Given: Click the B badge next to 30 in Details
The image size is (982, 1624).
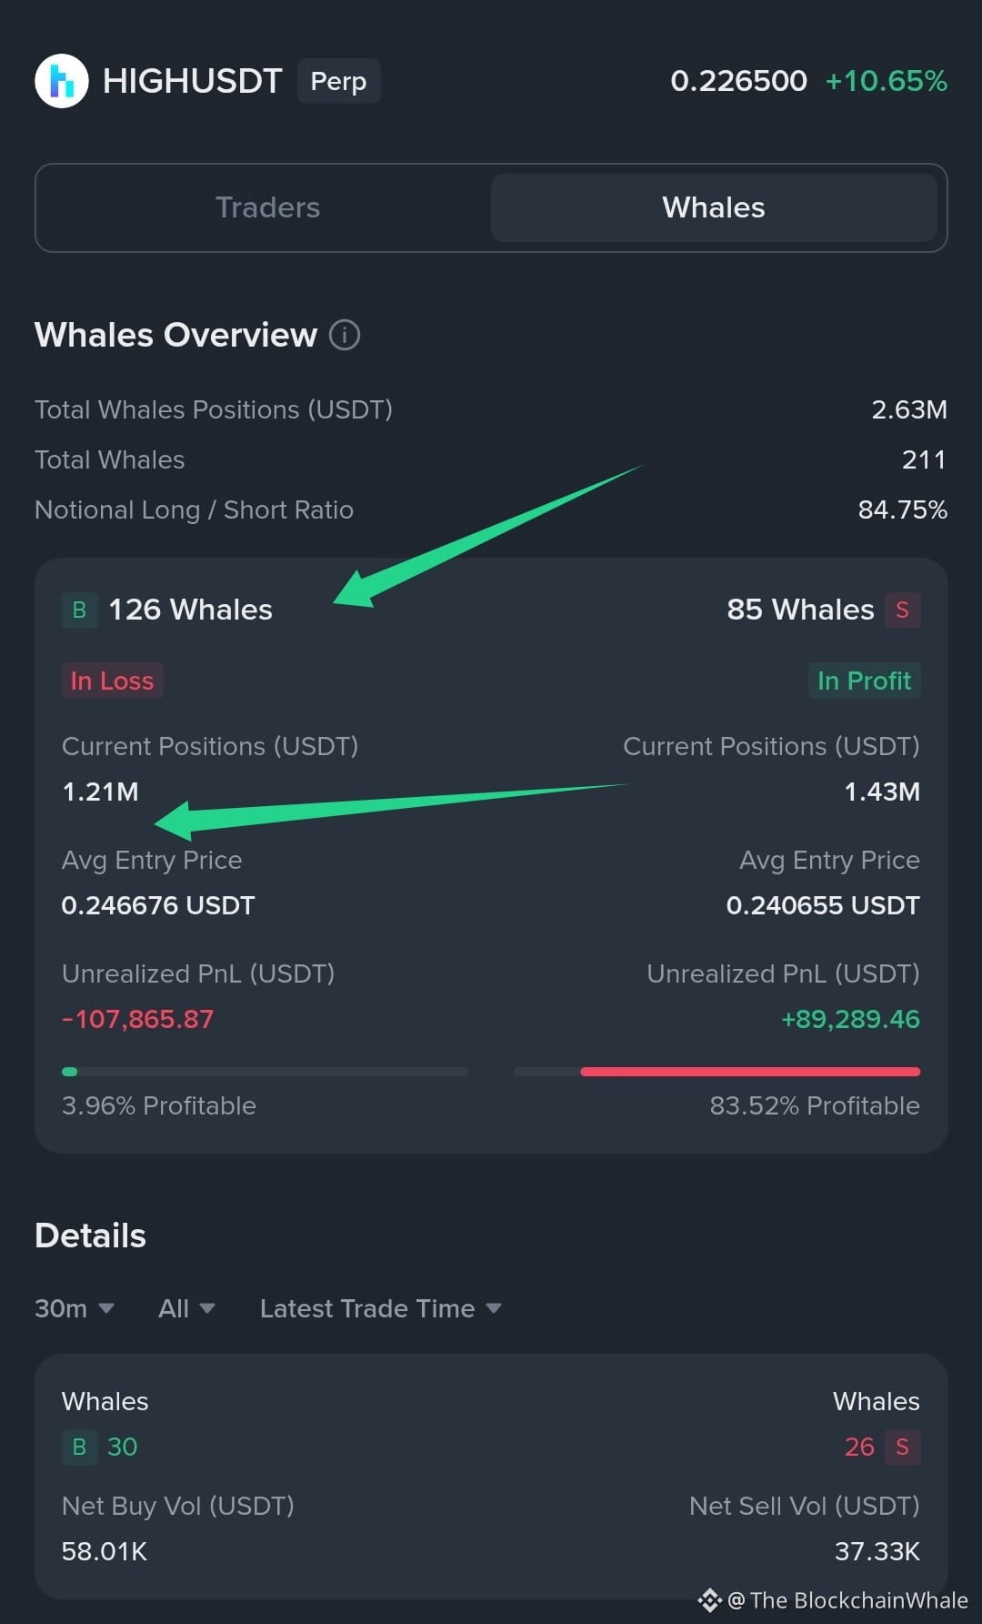Looking at the screenshot, I should 79,1447.
